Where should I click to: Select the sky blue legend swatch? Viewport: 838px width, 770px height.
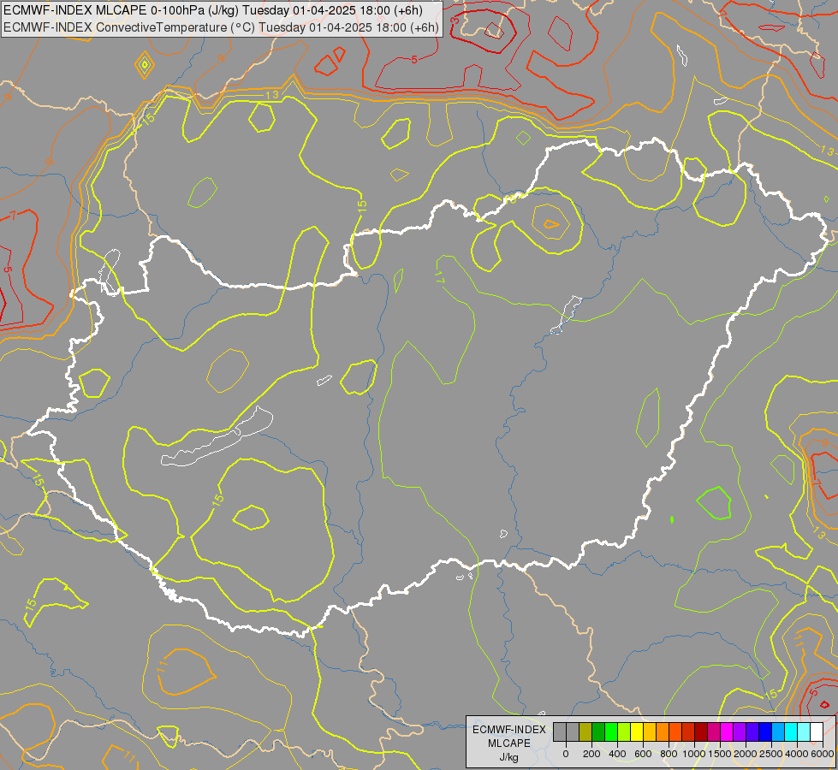779,731
